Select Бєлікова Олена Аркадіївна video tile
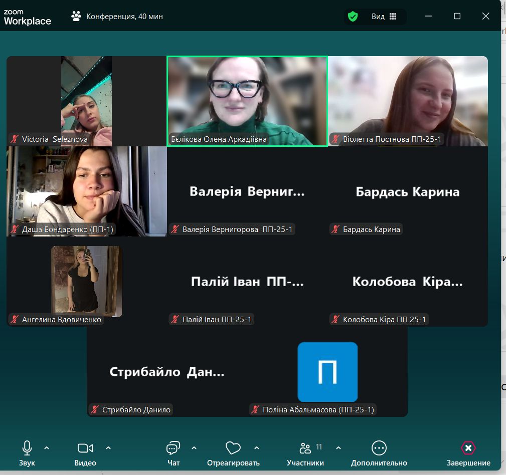This screenshot has height=475, width=506. point(247,100)
